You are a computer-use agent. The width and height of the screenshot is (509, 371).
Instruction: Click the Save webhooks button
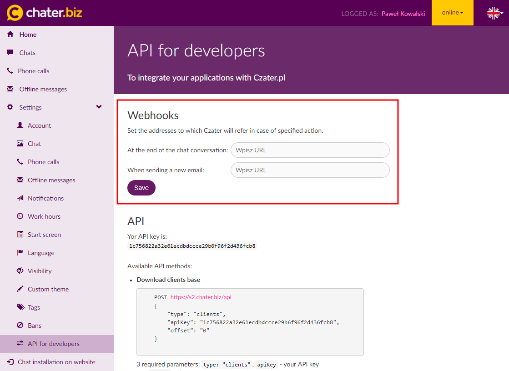[x=141, y=188]
